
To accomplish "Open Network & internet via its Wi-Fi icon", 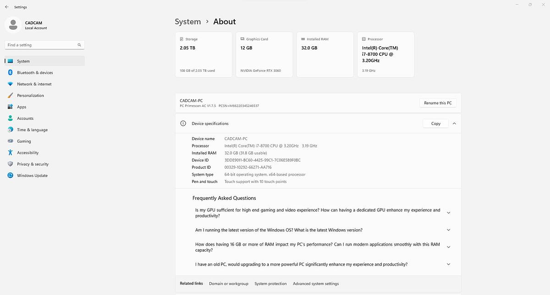I will (10, 84).
